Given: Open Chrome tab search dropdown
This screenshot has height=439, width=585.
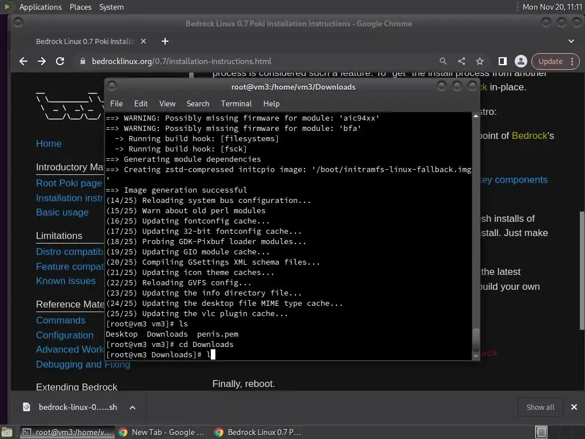Looking at the screenshot, I should tap(571, 41).
